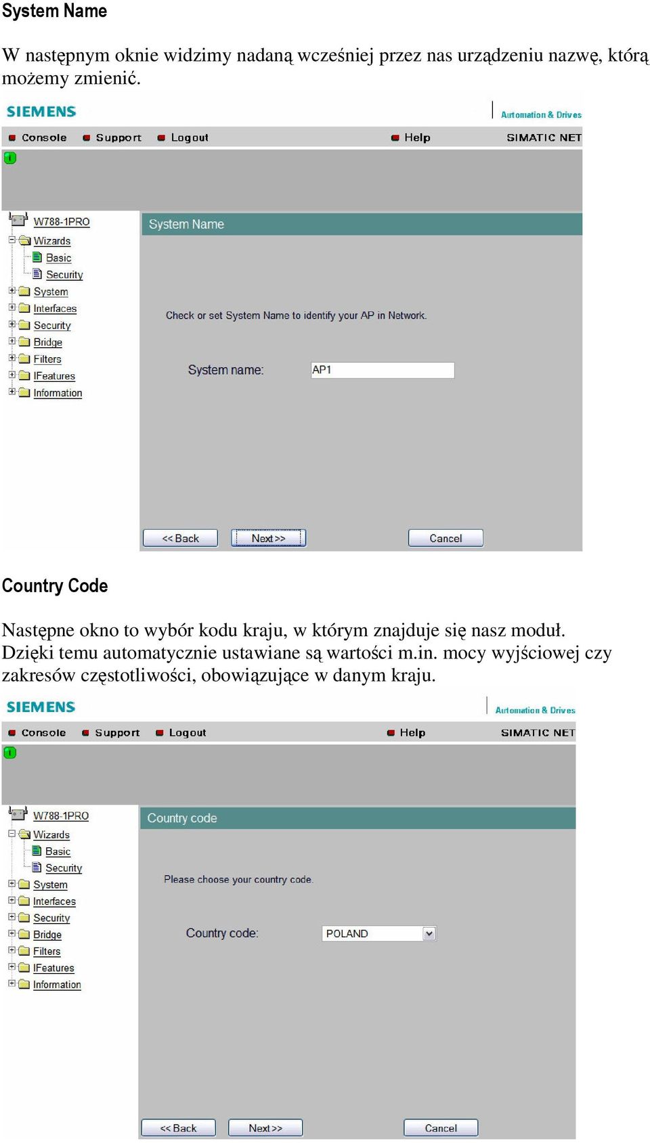
Task: Click << Back on the Country code page
Action: click(x=178, y=1128)
